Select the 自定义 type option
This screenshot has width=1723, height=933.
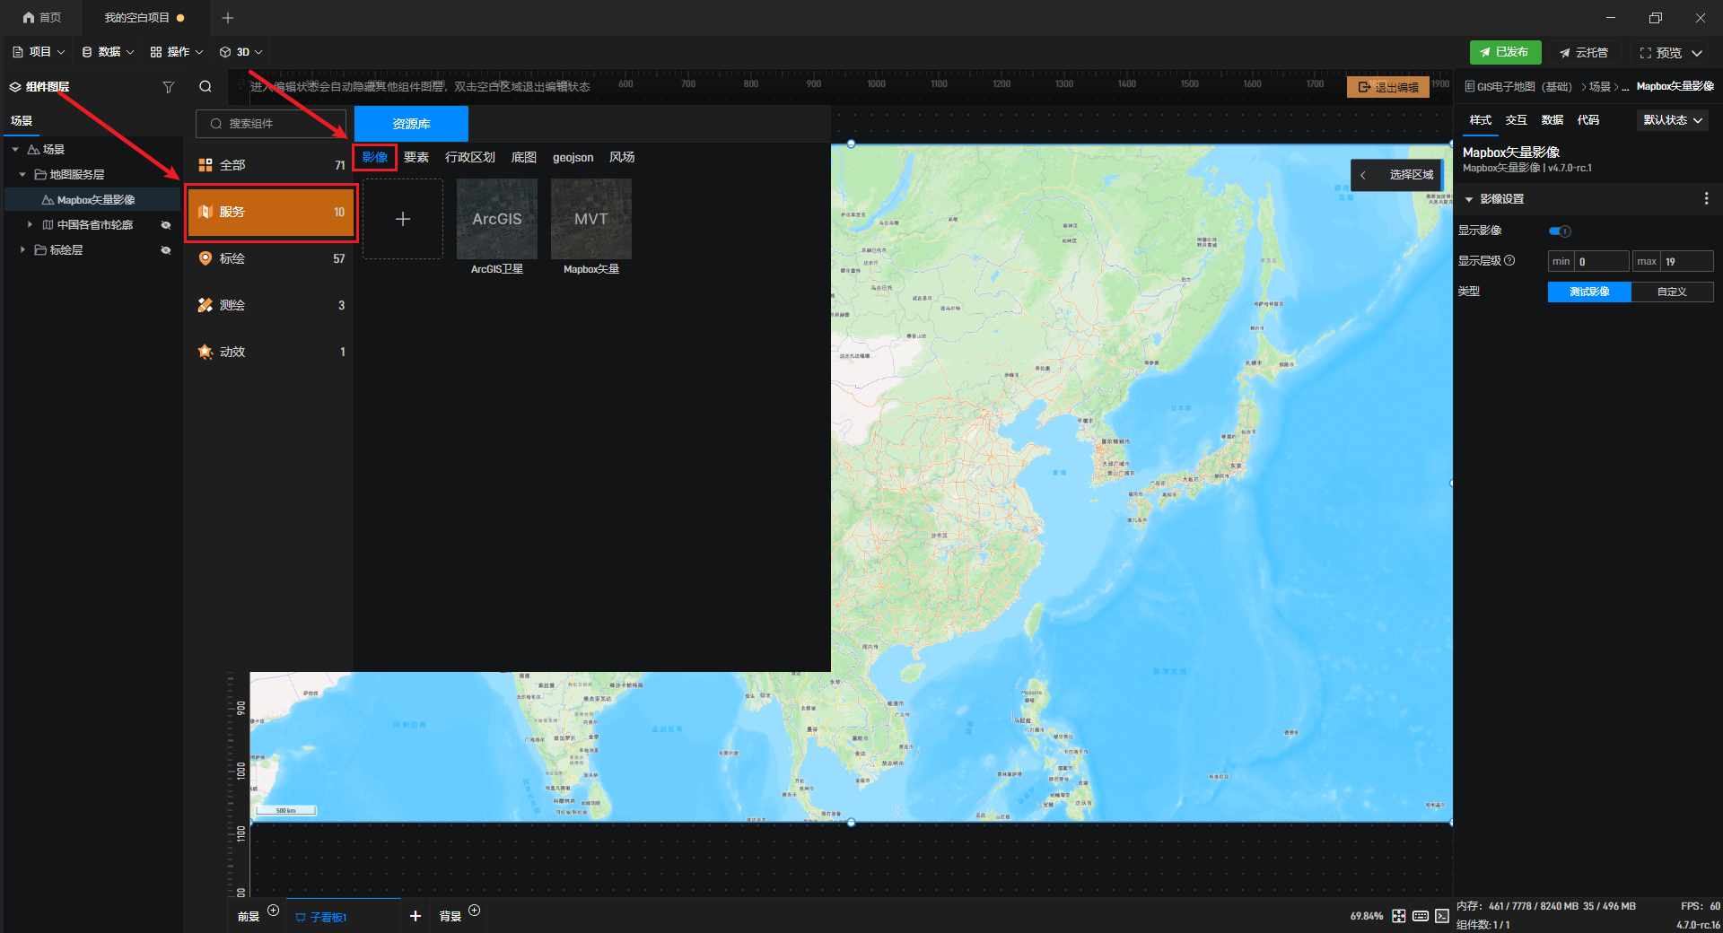pyautogui.click(x=1671, y=292)
